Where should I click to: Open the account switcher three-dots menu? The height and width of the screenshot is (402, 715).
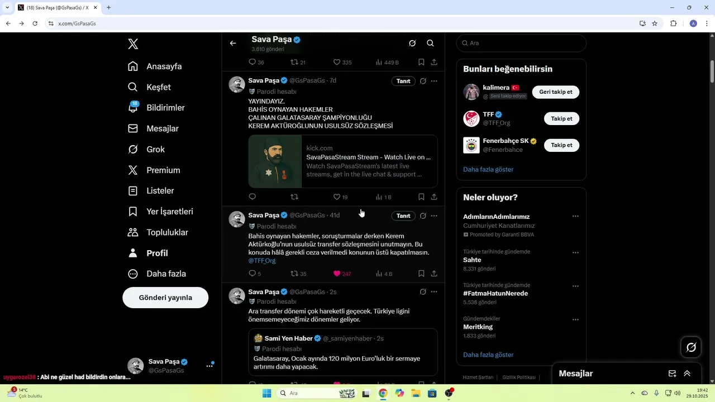(x=209, y=366)
